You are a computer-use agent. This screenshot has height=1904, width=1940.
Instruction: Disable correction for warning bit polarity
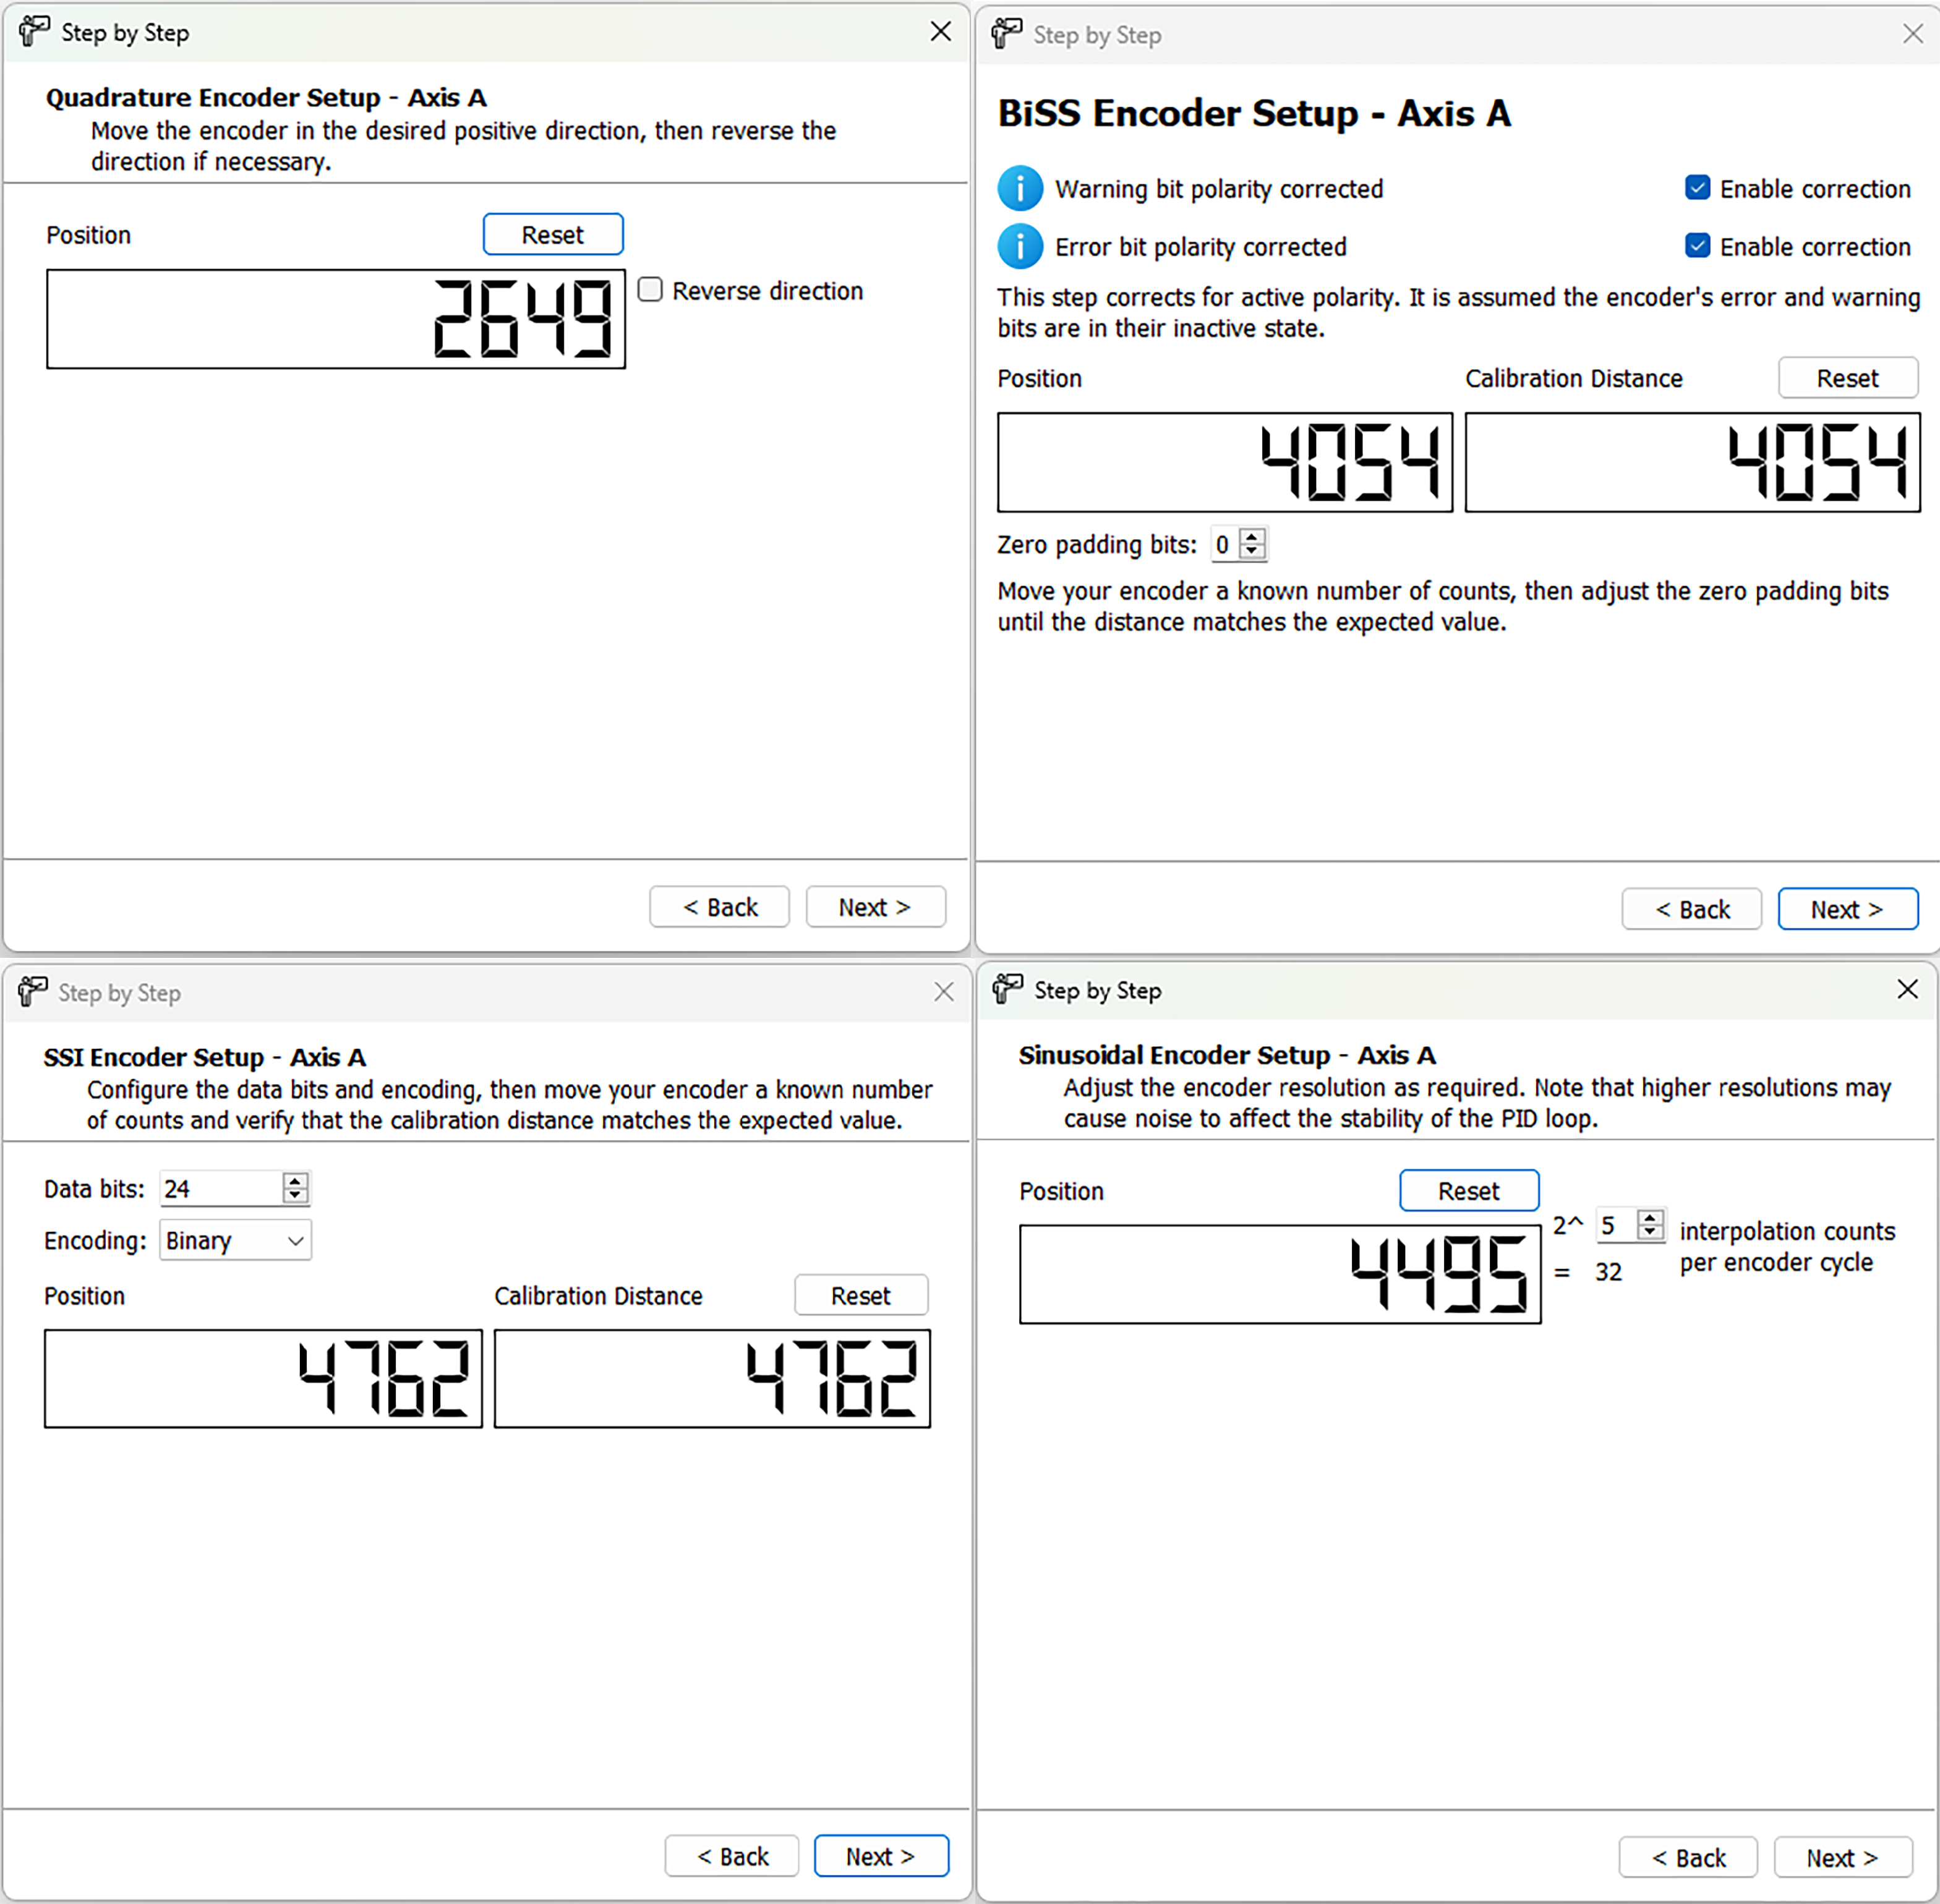click(x=1697, y=187)
